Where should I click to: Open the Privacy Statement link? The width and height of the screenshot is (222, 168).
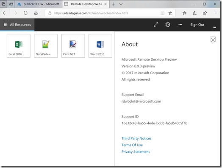point(136,152)
